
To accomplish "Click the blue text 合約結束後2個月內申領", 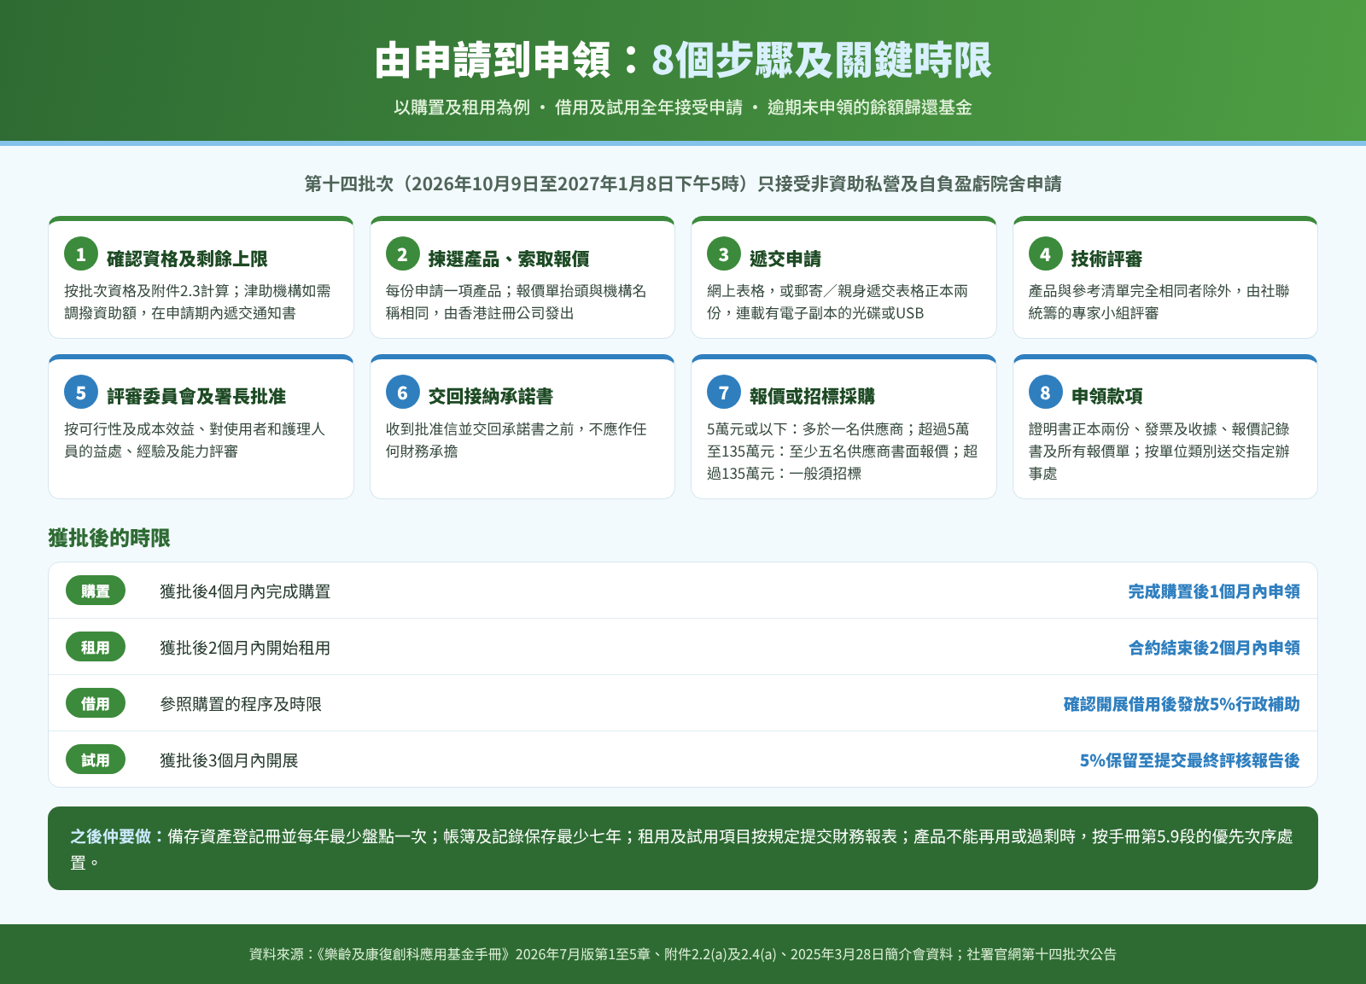I will point(1214,648).
